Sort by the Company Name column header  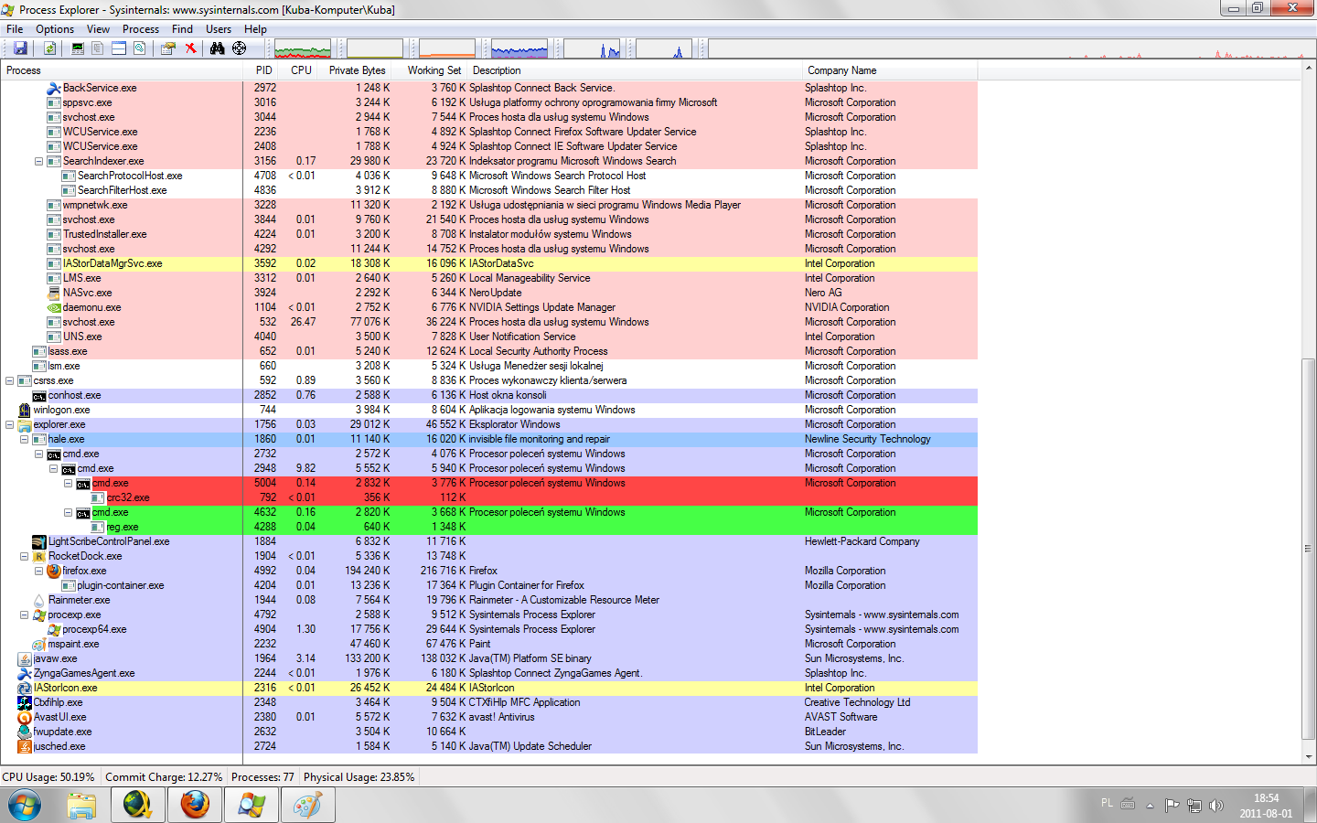coord(889,70)
